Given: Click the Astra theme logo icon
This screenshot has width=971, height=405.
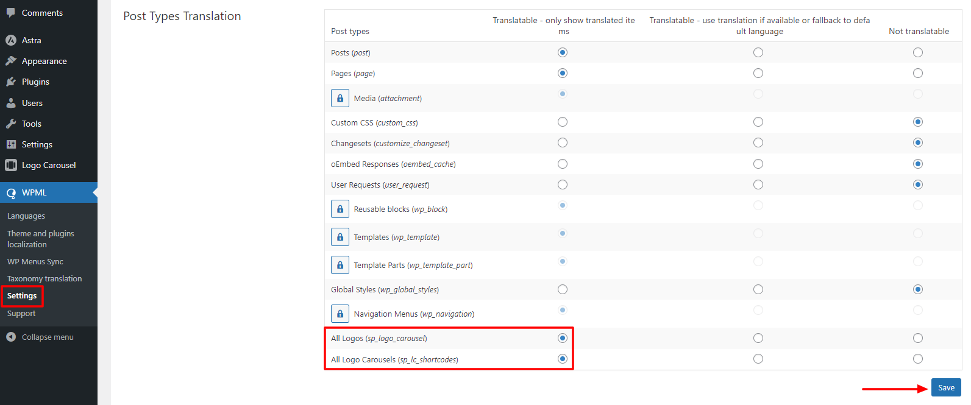Looking at the screenshot, I should [11, 40].
